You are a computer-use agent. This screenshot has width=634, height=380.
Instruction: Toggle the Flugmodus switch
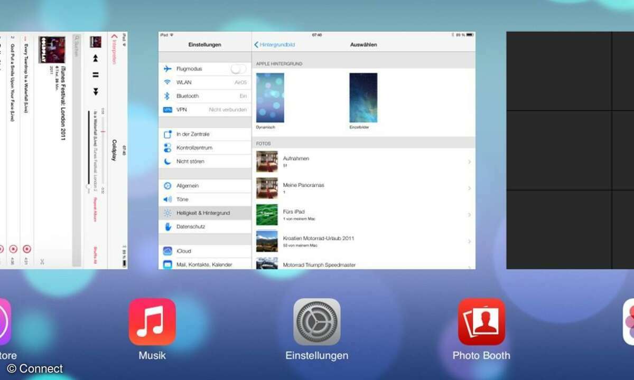point(238,69)
